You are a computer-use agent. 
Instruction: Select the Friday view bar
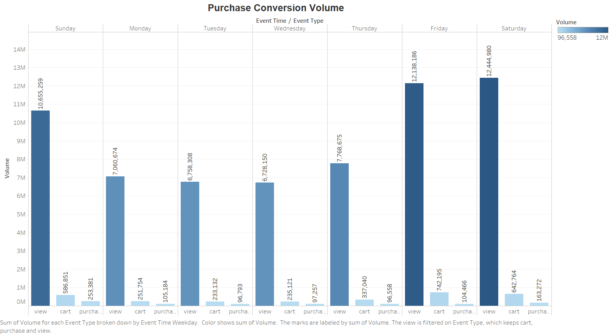pos(414,194)
